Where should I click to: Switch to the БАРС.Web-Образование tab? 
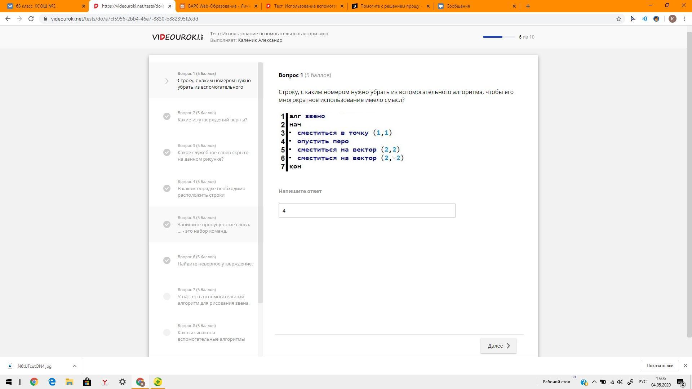tap(218, 6)
